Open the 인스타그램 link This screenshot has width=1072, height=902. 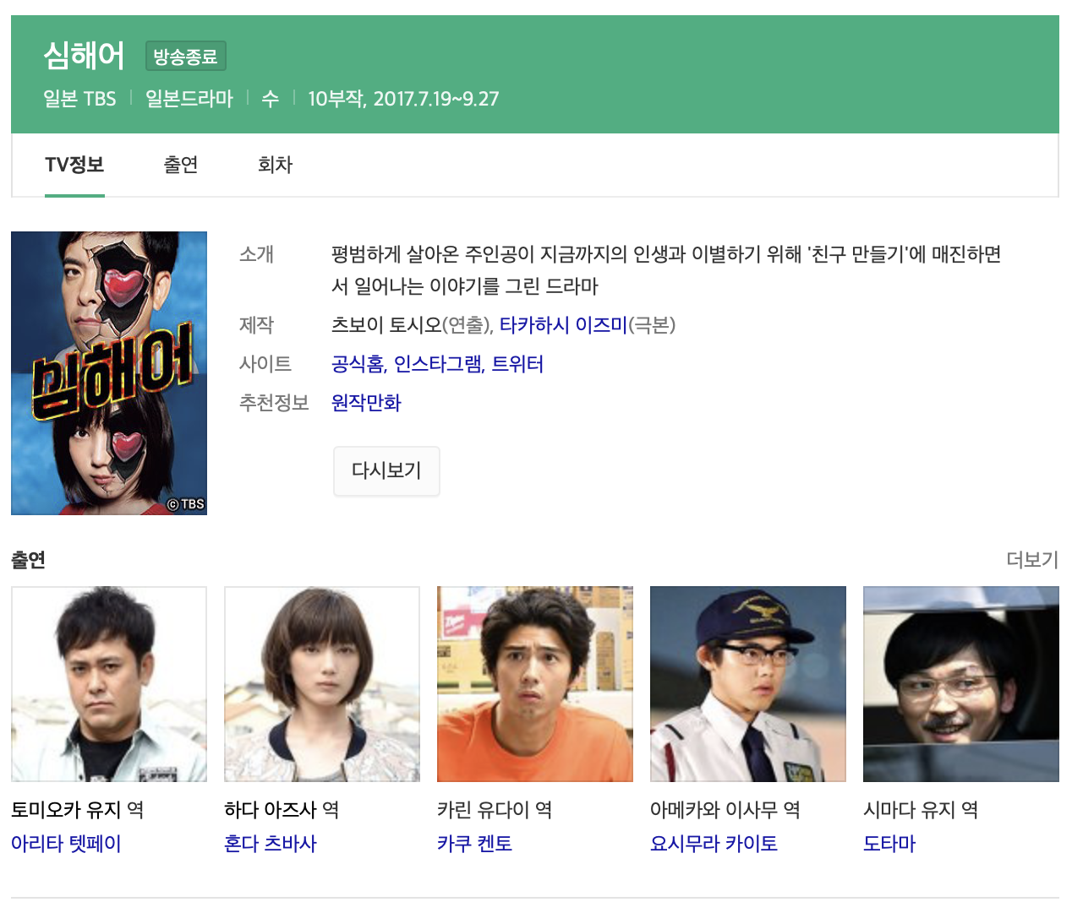coord(437,364)
